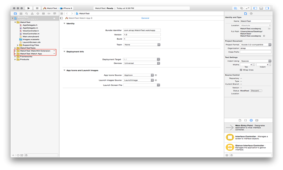
Task: Open the Test navigator diamond icon
Action: tap(38, 14)
